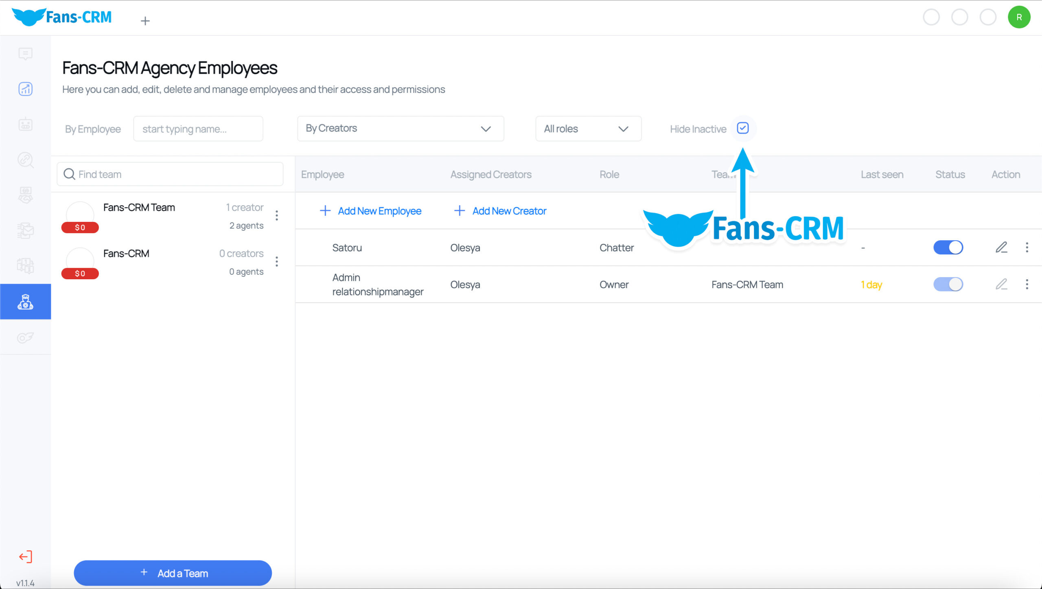Click the Hide Inactive label
This screenshot has height=589, width=1042.
point(698,129)
